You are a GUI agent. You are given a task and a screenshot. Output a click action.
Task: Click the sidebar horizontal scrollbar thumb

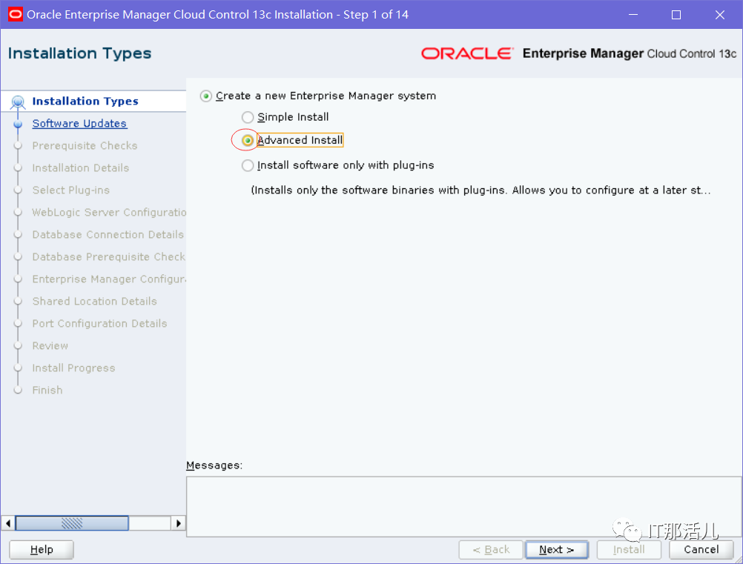[x=72, y=523]
